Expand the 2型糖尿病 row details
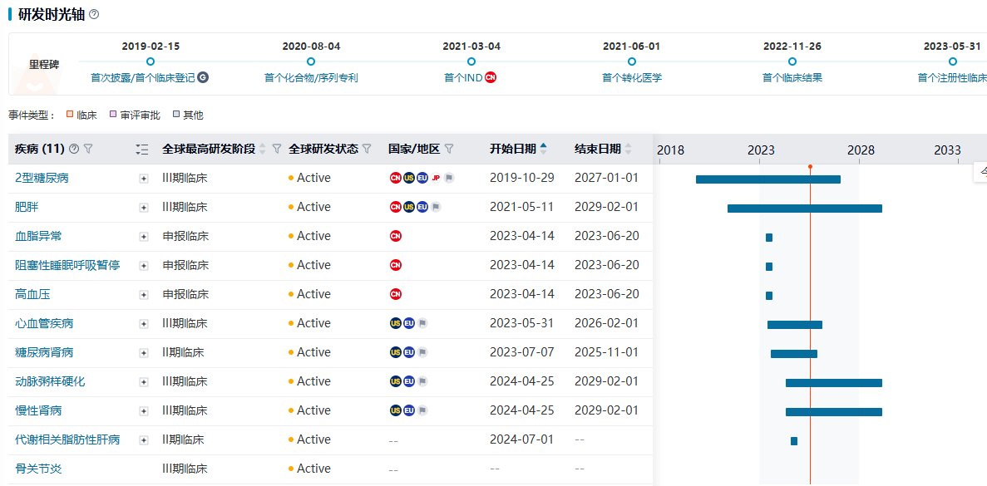The width and height of the screenshot is (987, 486). coord(144,179)
